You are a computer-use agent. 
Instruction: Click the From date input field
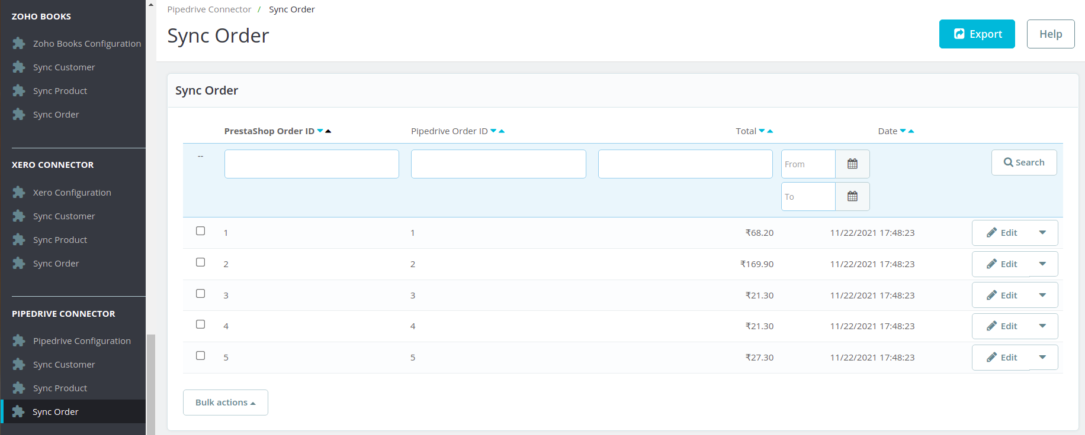tap(808, 164)
